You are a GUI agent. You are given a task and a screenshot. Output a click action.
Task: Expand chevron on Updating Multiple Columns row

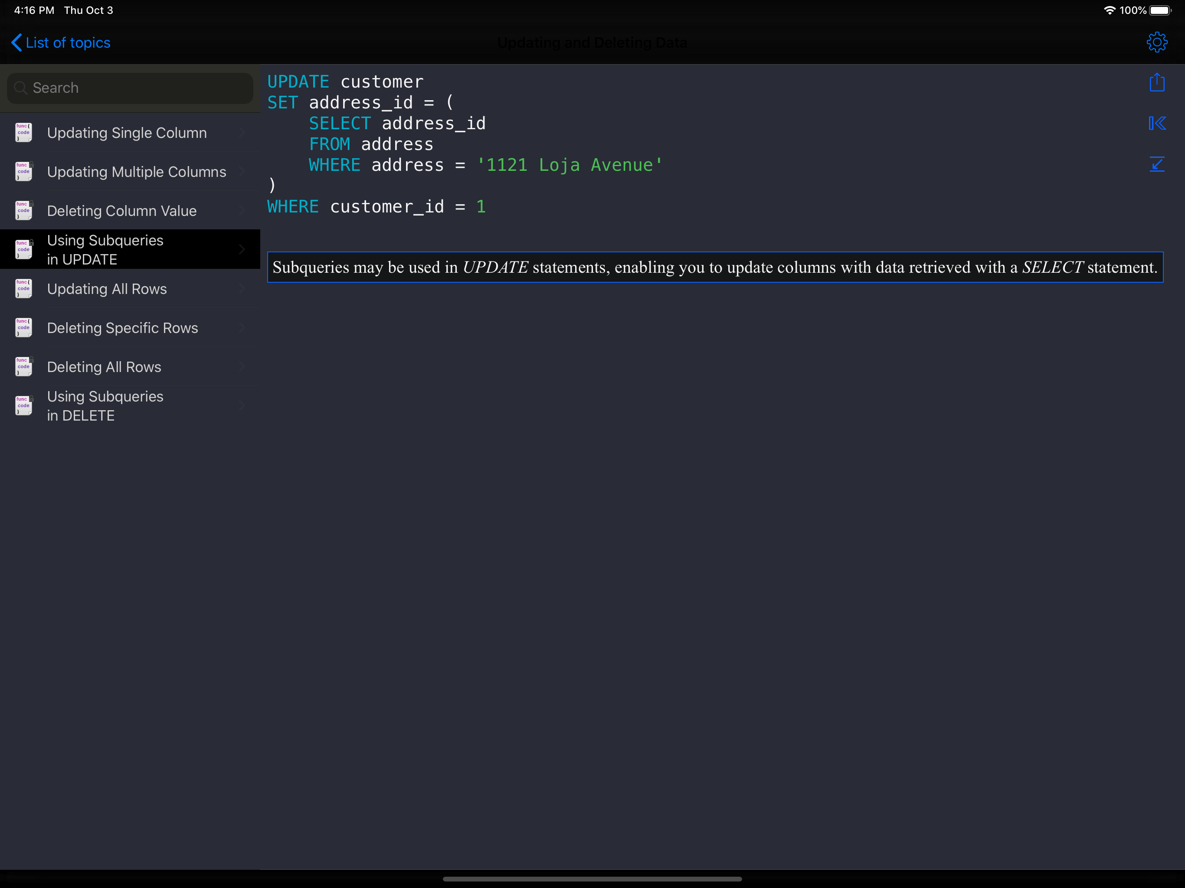click(x=242, y=171)
